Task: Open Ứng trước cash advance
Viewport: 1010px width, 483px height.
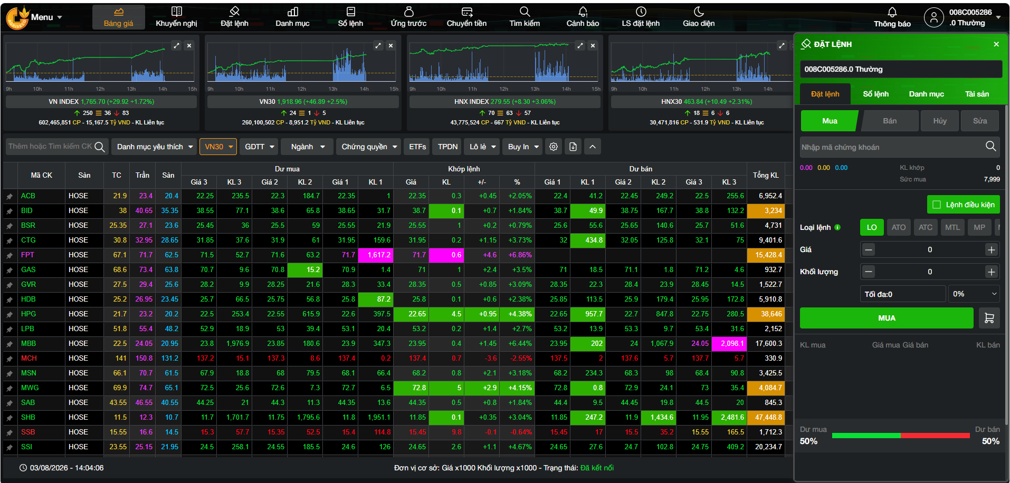Action: 408,17
